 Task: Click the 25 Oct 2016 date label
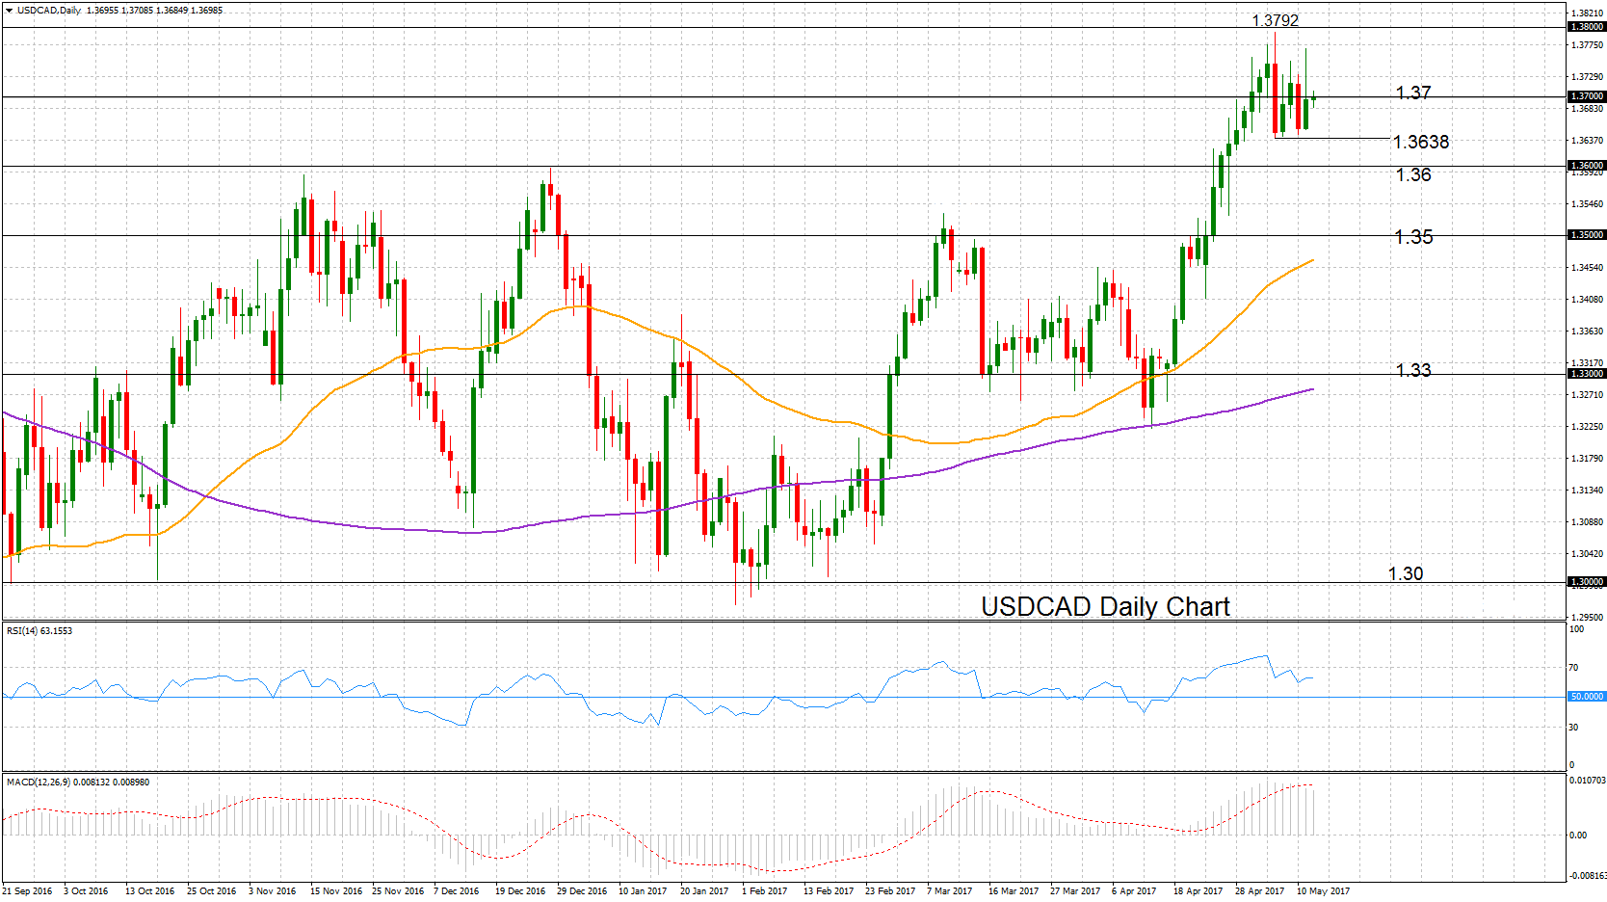(x=211, y=891)
